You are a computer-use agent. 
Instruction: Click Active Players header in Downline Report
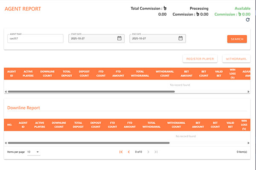pyautogui.click(x=40, y=125)
